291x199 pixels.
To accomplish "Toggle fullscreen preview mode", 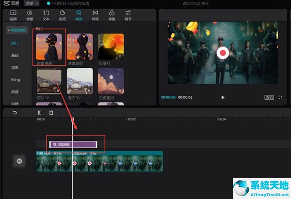I will click(280, 97).
